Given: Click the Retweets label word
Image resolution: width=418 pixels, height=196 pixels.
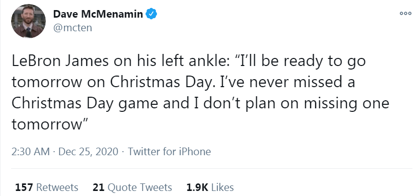Looking at the screenshot, I should click(57, 187).
